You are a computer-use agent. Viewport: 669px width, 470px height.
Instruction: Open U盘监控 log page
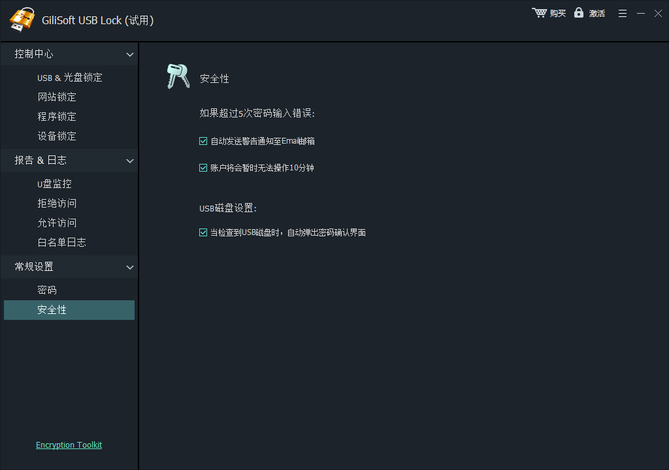pos(54,184)
